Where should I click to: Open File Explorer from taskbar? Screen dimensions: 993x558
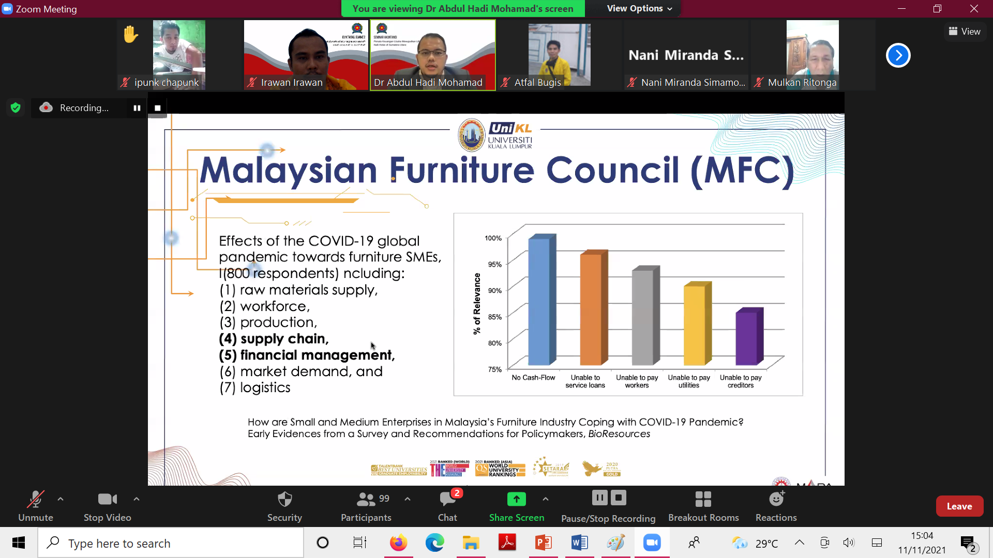click(x=471, y=543)
